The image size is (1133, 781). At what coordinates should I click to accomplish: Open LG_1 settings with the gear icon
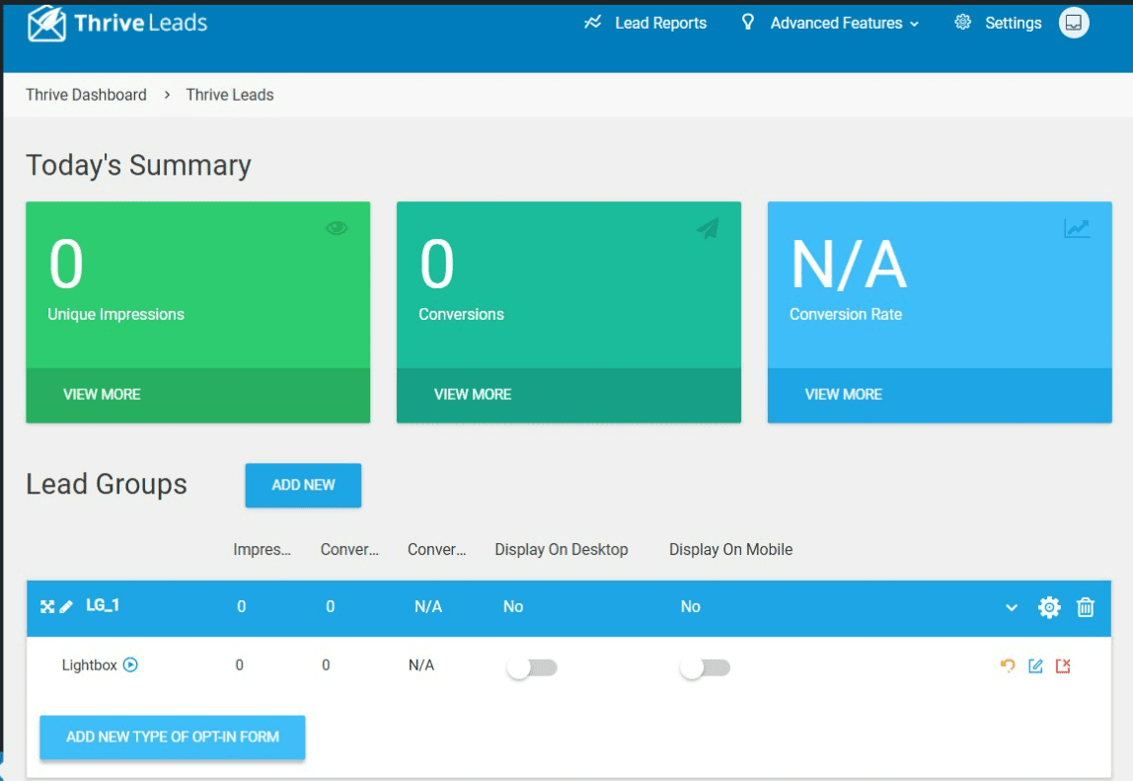(x=1049, y=607)
